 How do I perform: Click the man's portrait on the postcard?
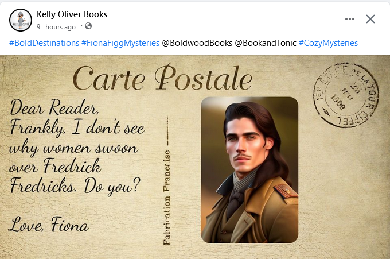pos(249,170)
